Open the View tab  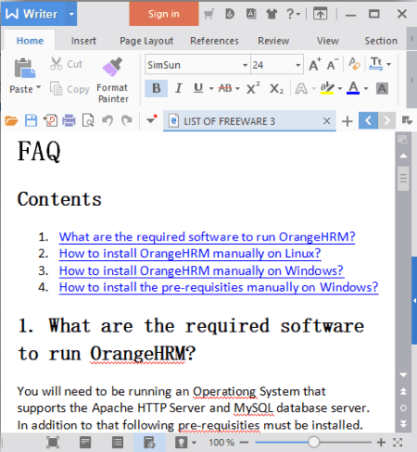pyautogui.click(x=327, y=41)
